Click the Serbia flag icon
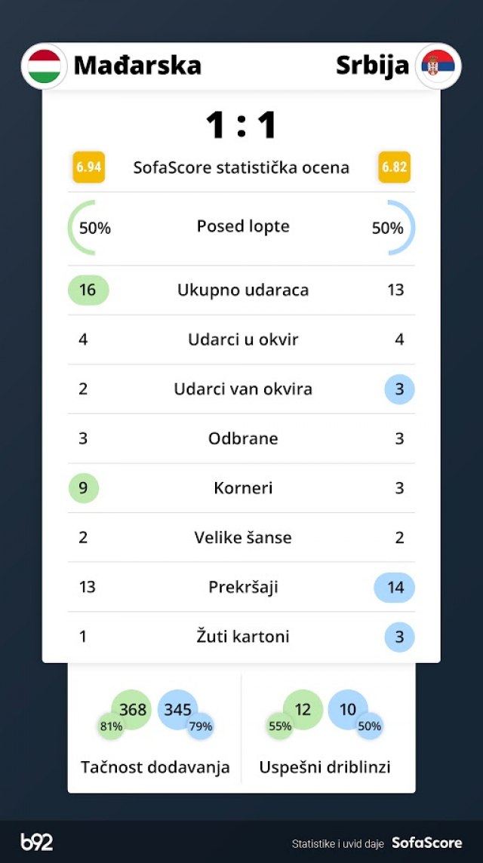 (438, 66)
